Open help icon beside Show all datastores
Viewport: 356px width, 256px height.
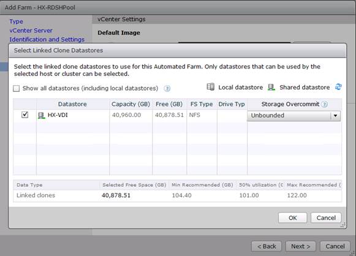point(167,88)
